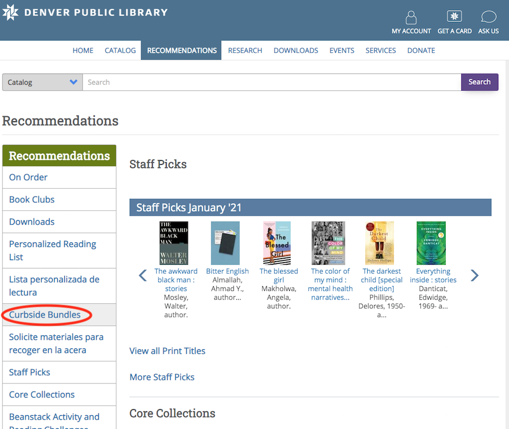Open 'Everything inside : stories' title link
509x429 pixels.
point(433,275)
